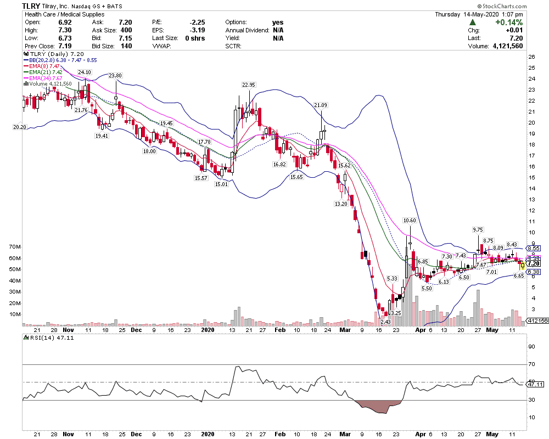Click the 70M volume axis label
The width and height of the screenshot is (549, 439).
click(x=15, y=247)
